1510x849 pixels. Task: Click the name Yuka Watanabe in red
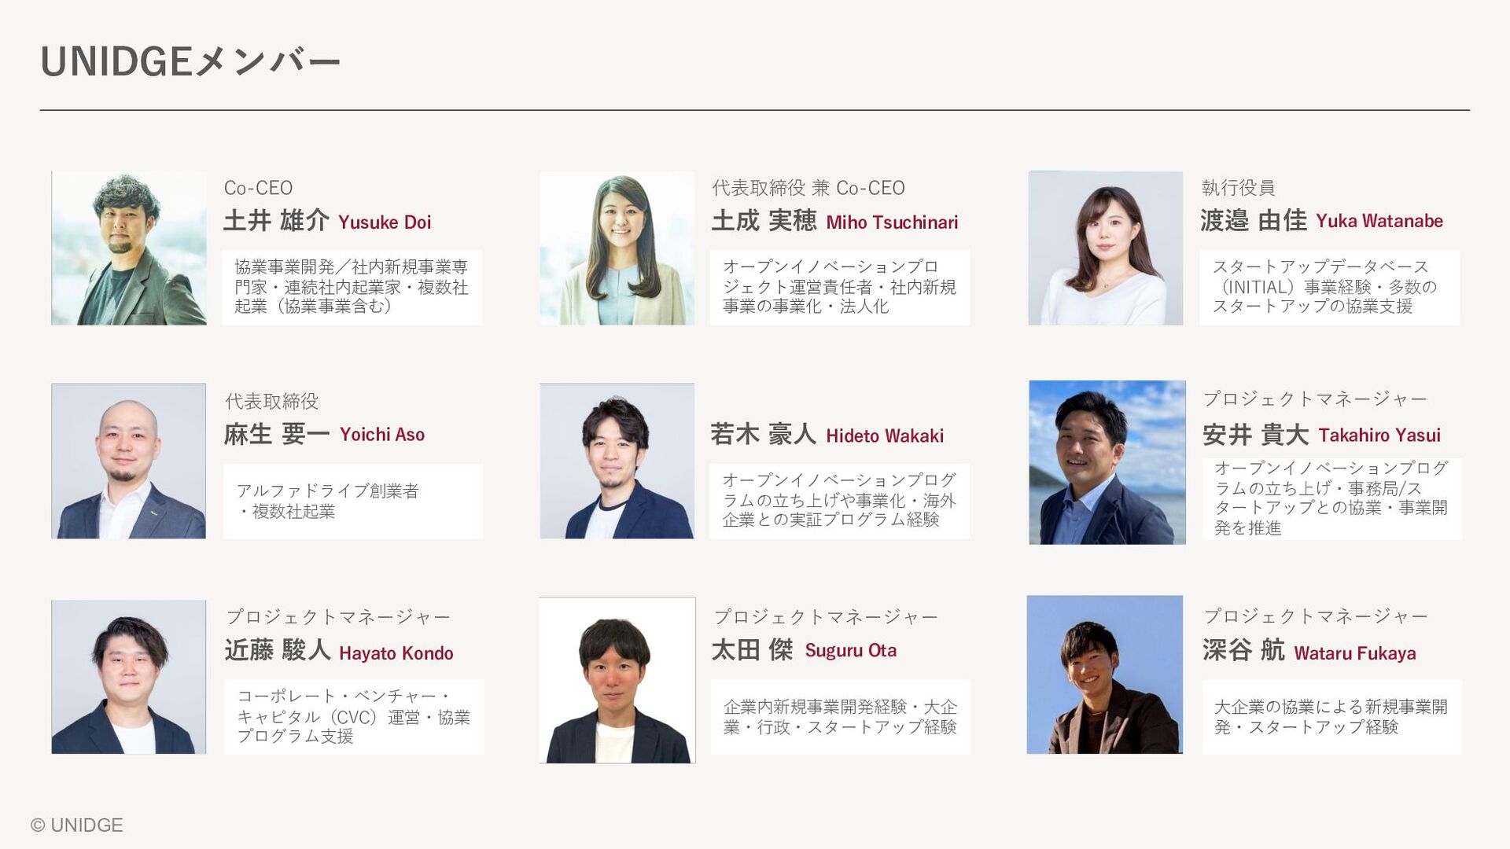pyautogui.click(x=1379, y=221)
